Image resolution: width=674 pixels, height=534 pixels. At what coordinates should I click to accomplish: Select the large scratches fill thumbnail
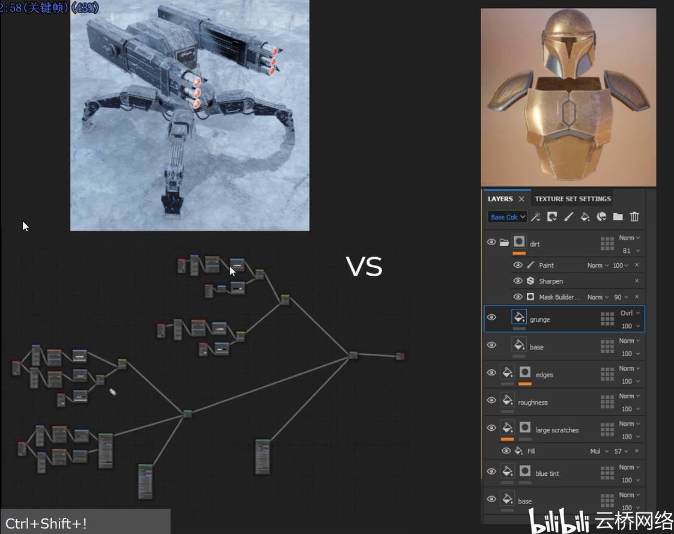507,428
